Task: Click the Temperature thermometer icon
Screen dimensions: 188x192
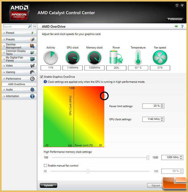Action: tap(138, 58)
